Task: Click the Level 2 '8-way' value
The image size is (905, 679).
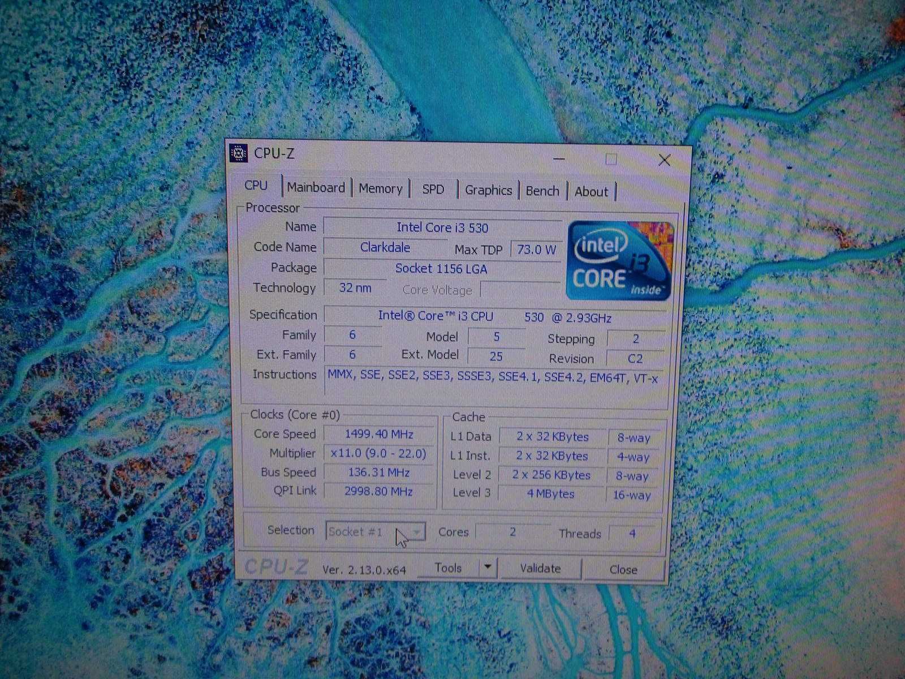Action: [633, 476]
